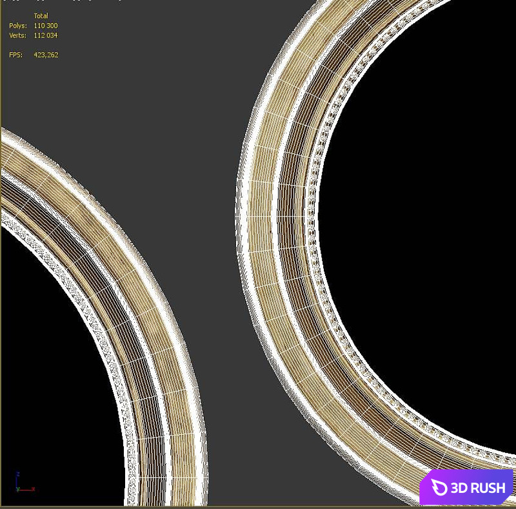Click the Verts count value 112 034
The width and height of the screenshot is (516, 509).
point(46,35)
